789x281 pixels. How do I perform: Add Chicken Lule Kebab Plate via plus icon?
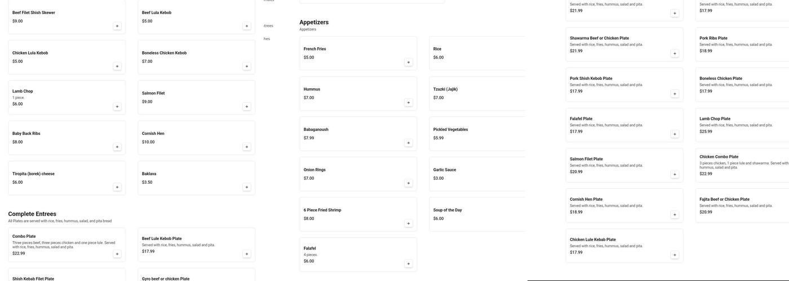675,255
